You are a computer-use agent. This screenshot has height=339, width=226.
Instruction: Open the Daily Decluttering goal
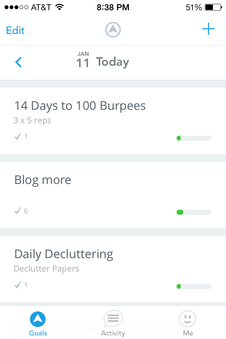point(64,254)
